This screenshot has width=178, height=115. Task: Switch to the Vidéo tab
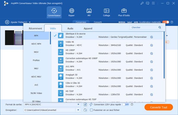click(53, 28)
